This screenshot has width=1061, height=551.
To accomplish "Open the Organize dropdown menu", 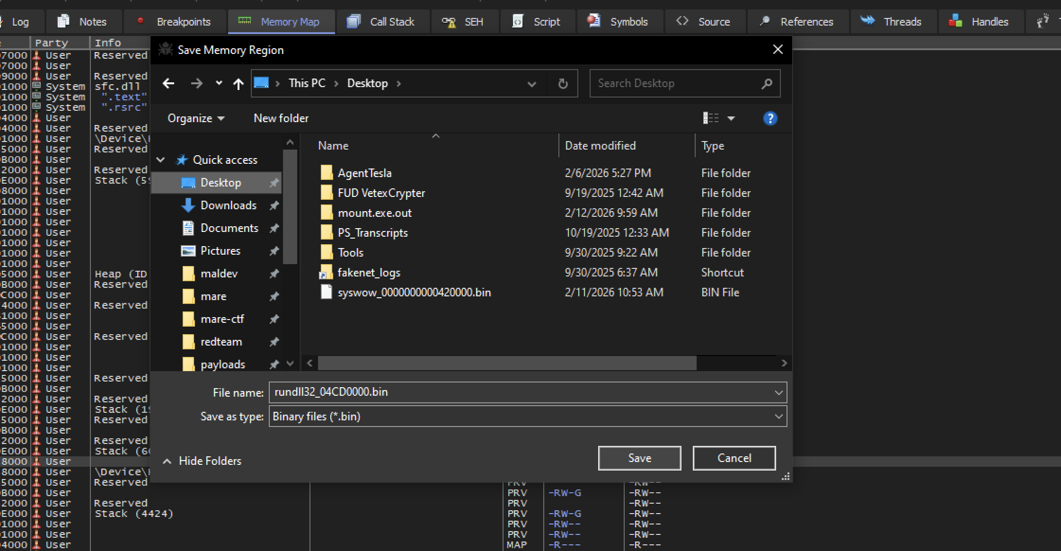I will click(x=196, y=118).
